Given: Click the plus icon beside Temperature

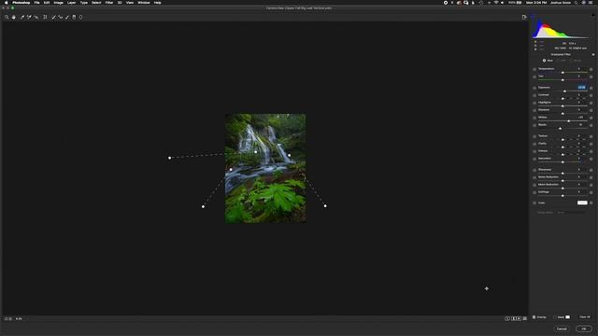Looking at the screenshot, I should coord(591,69).
